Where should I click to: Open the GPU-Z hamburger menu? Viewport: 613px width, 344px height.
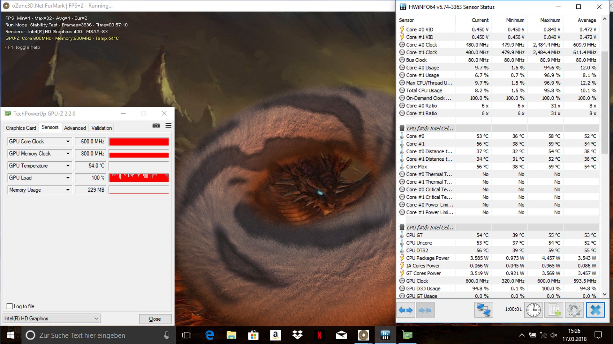point(169,126)
